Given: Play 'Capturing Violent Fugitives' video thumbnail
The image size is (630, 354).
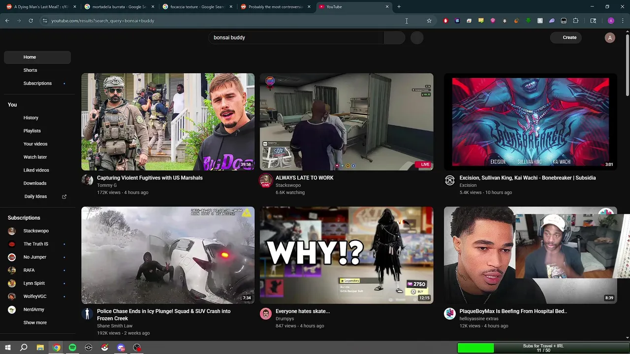Looking at the screenshot, I should pos(168,122).
